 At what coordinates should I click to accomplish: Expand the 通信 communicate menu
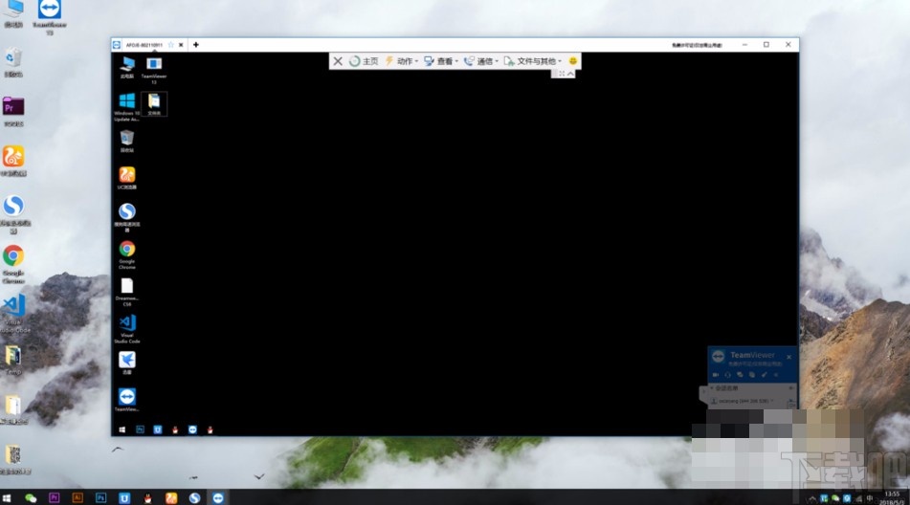(x=481, y=61)
